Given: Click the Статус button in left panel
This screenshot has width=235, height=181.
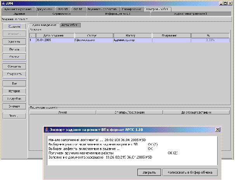Looking at the screenshot, I should [x=14, y=57].
